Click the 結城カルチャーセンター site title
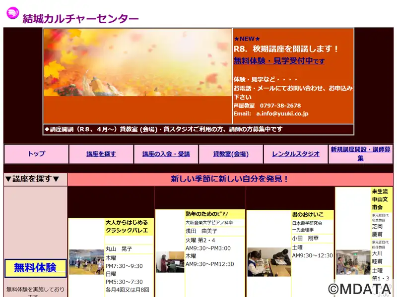The height and width of the screenshot is (297, 397). coord(80,19)
